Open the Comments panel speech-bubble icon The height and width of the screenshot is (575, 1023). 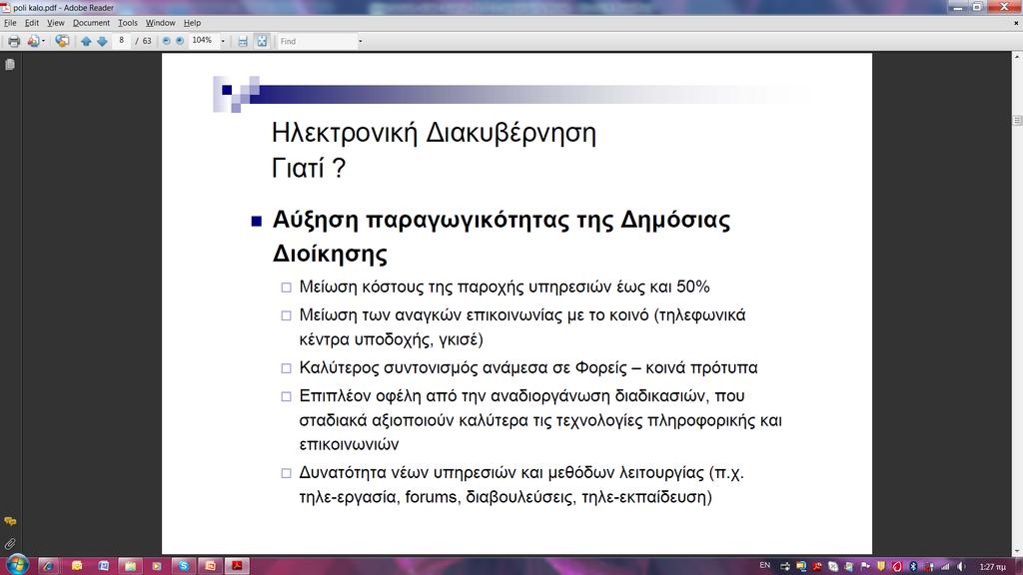pyautogui.click(x=10, y=521)
